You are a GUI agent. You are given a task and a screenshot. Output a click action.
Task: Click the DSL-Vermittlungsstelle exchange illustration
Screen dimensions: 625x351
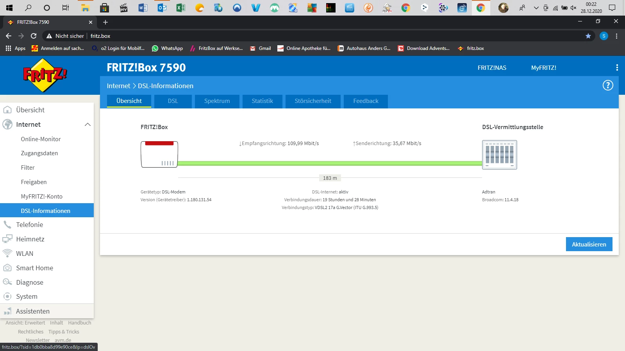tap(500, 154)
